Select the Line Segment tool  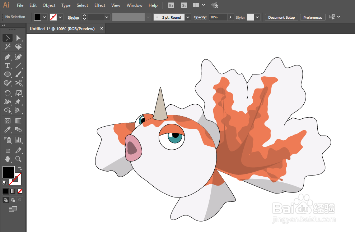tap(18, 65)
